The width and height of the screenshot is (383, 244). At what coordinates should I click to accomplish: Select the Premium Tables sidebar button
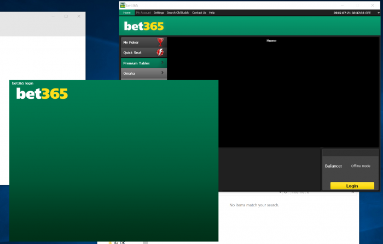(x=143, y=63)
